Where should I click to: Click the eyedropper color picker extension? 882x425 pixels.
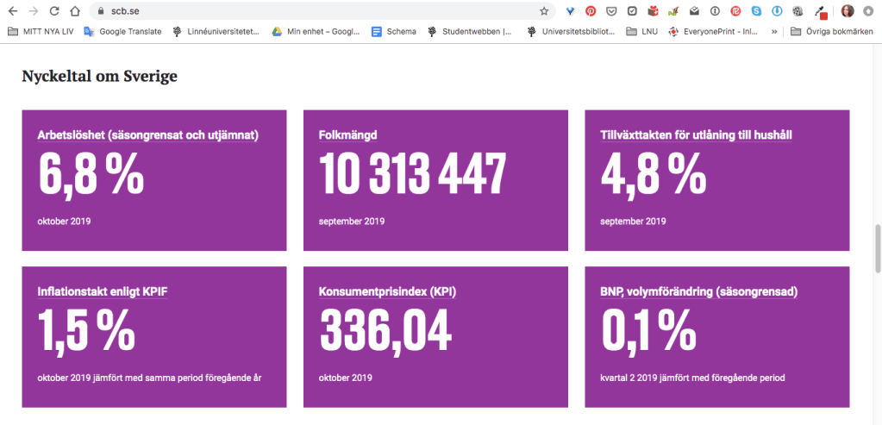click(x=820, y=11)
